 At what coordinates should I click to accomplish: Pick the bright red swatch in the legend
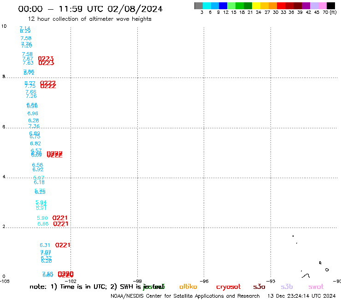281,6
